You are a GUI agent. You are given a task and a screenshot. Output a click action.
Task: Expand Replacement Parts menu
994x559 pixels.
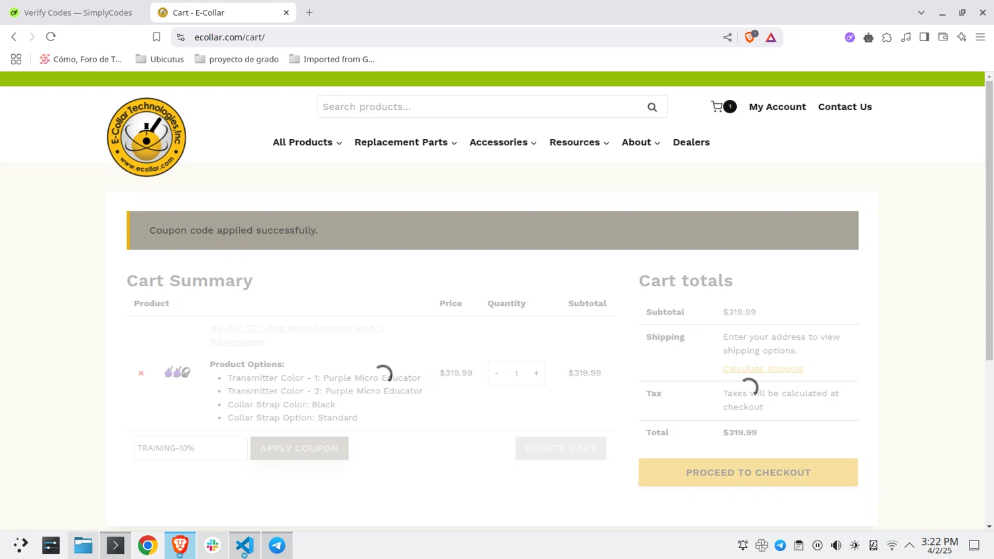tap(406, 142)
